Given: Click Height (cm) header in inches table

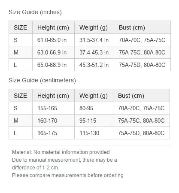Looking at the screenshot, I should (53, 27).
